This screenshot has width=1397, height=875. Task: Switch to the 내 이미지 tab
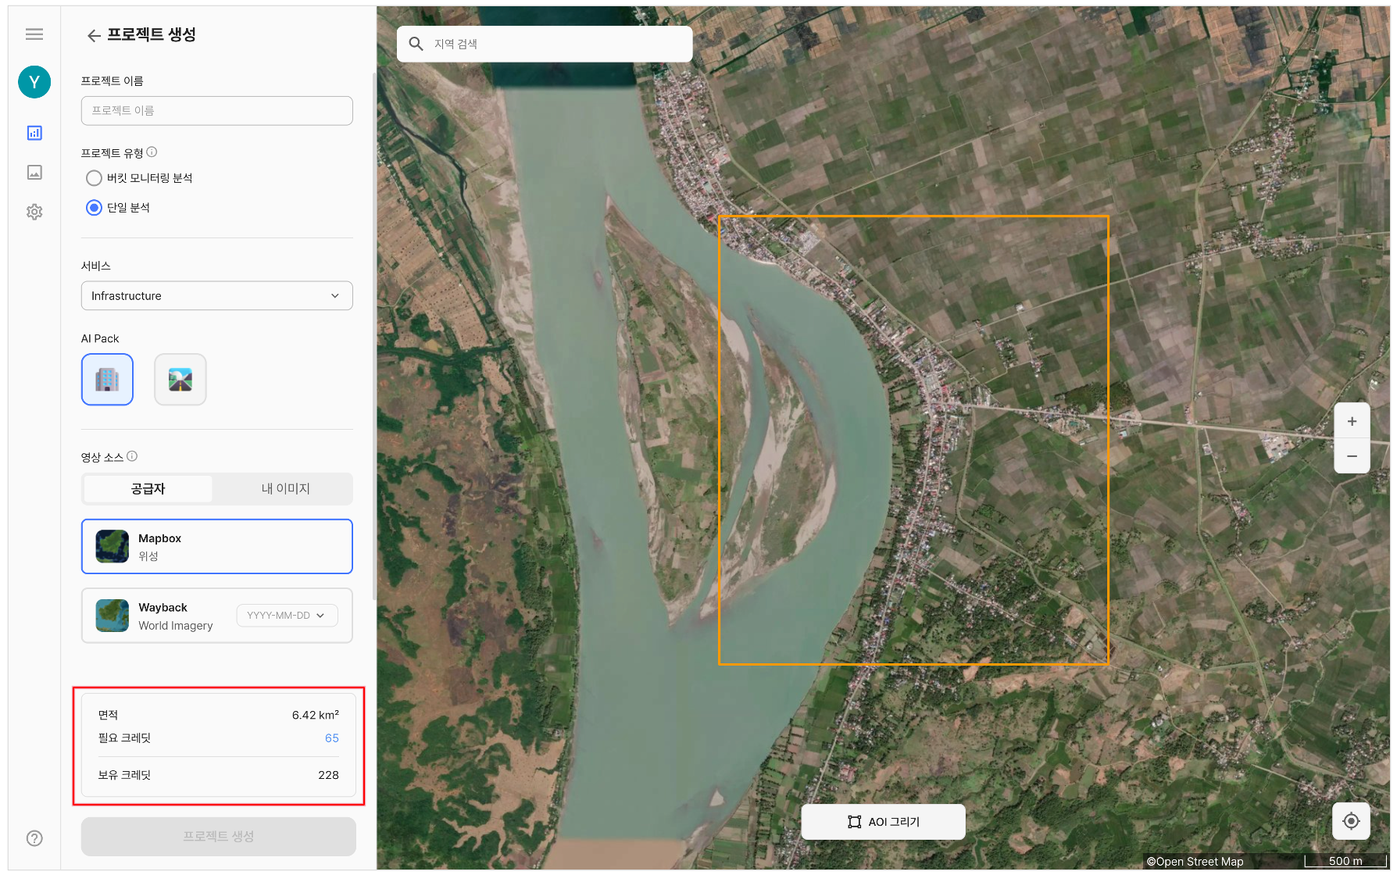pos(285,489)
